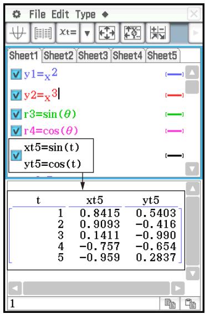Image resolution: width=205 pixels, height=314 pixels.
Task: Click the view window arrows icon
Action: pyautogui.click(x=107, y=33)
